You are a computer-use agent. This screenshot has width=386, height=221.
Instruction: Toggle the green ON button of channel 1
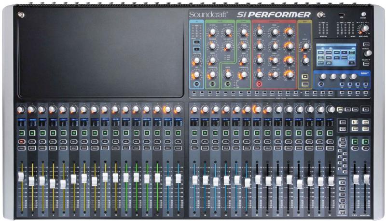coord(22,133)
